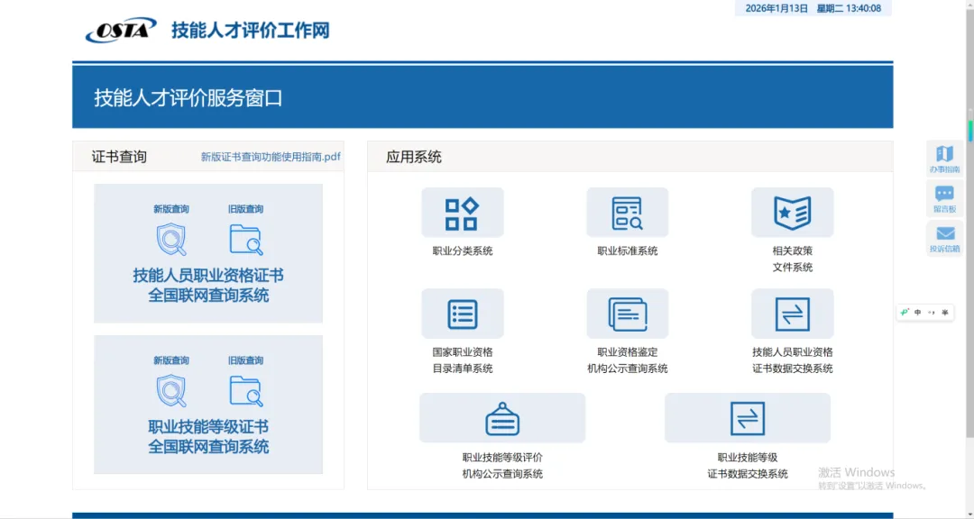Image resolution: width=974 pixels, height=519 pixels.
Task: Click 职业技能等级证书全国联网查询系统 title
Action: (208, 436)
